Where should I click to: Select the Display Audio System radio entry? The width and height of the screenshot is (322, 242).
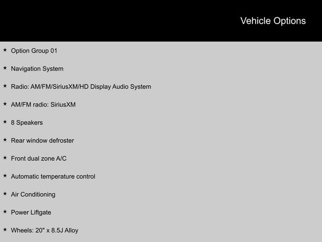(81, 87)
